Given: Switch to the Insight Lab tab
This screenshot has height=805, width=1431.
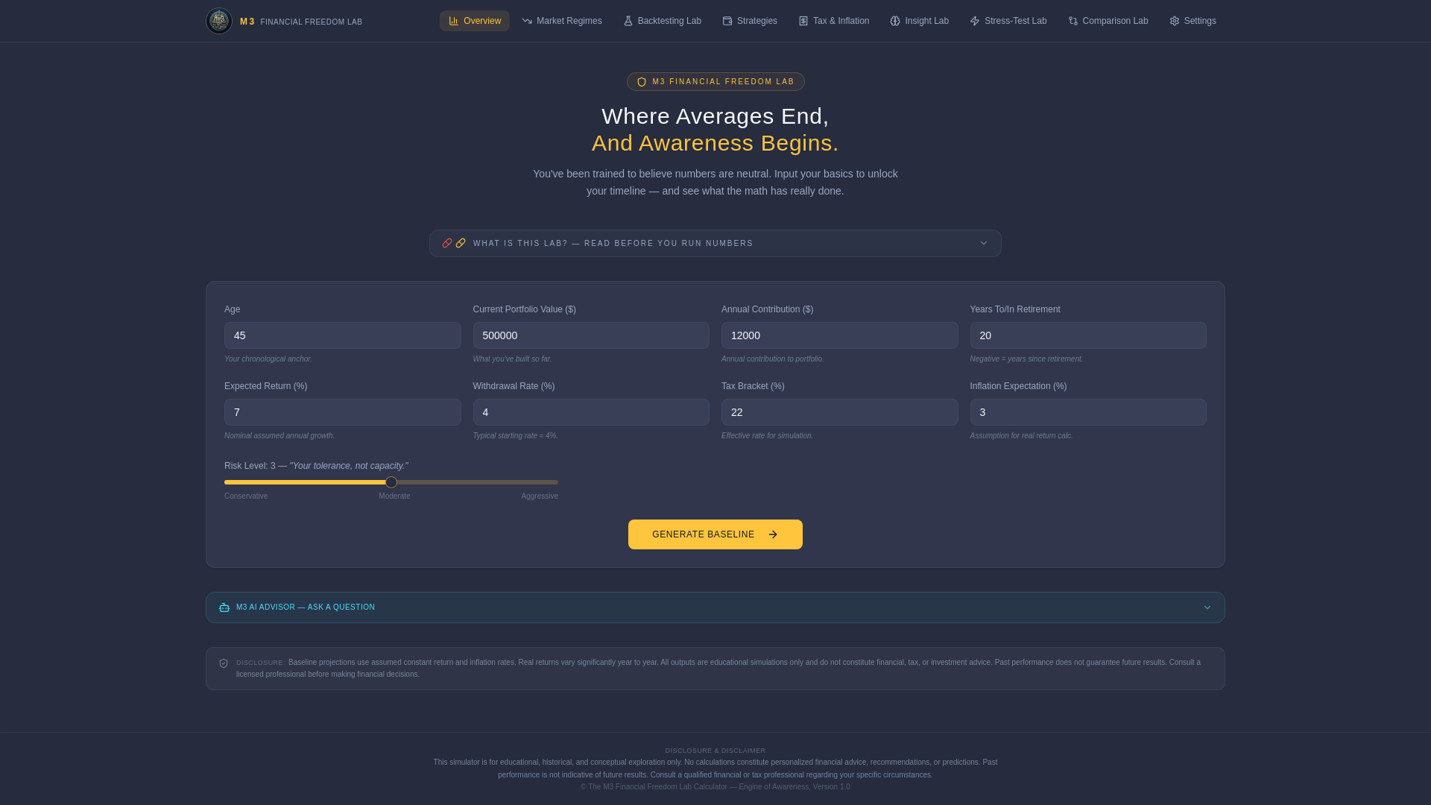Looking at the screenshot, I should tap(920, 21).
